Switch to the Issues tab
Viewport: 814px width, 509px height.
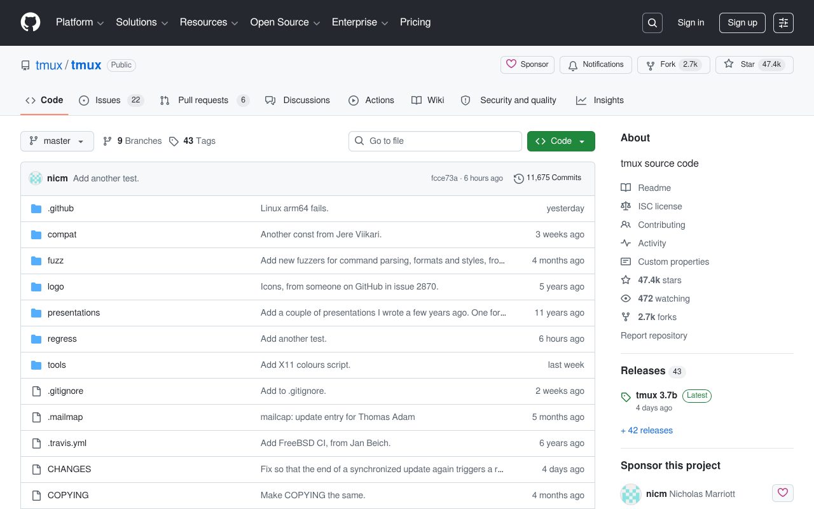click(112, 101)
